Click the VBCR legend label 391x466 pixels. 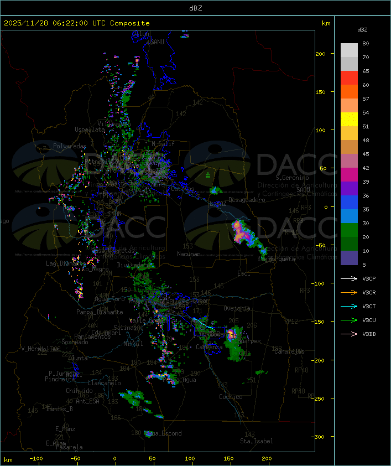(369, 292)
